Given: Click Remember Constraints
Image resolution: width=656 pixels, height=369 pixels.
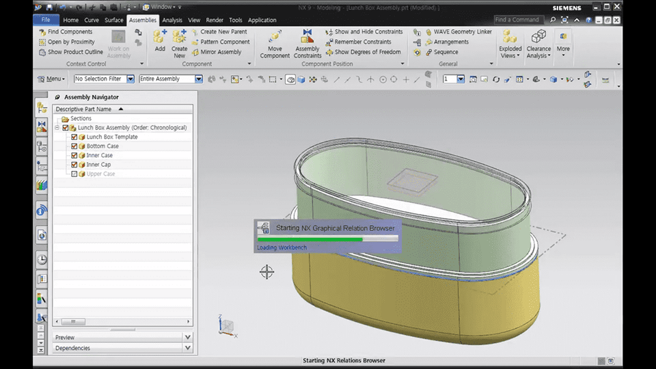Looking at the screenshot, I should click(358, 42).
